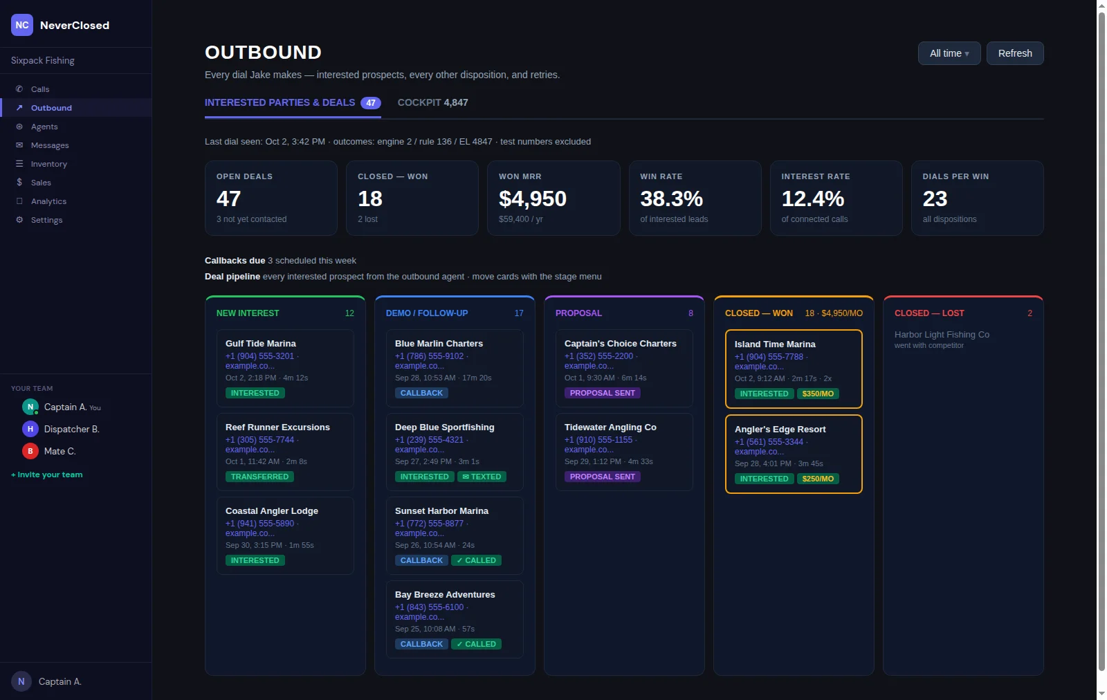The width and height of the screenshot is (1107, 700).
Task: Click the Won MRR $4,950 stat card
Action: (553, 198)
